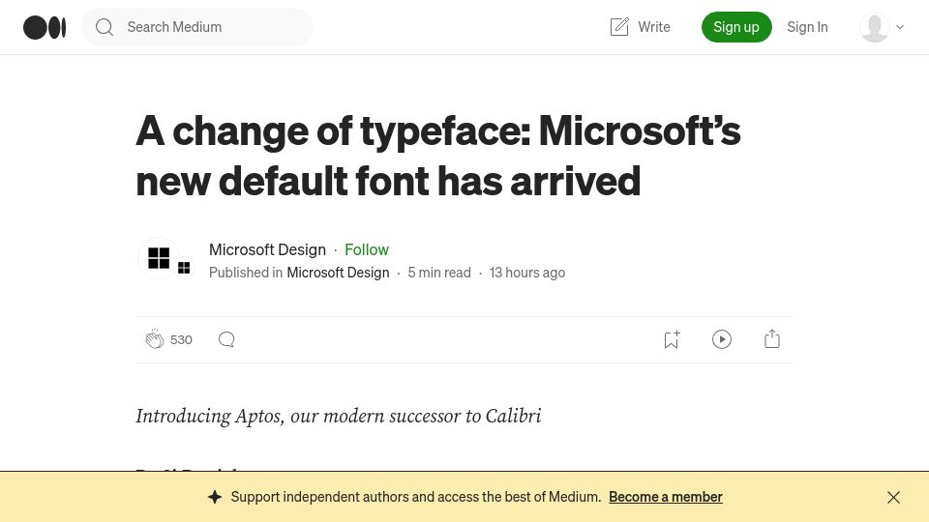Click the Introducing Aptos subtitle
The image size is (929, 522).
pyautogui.click(x=339, y=416)
